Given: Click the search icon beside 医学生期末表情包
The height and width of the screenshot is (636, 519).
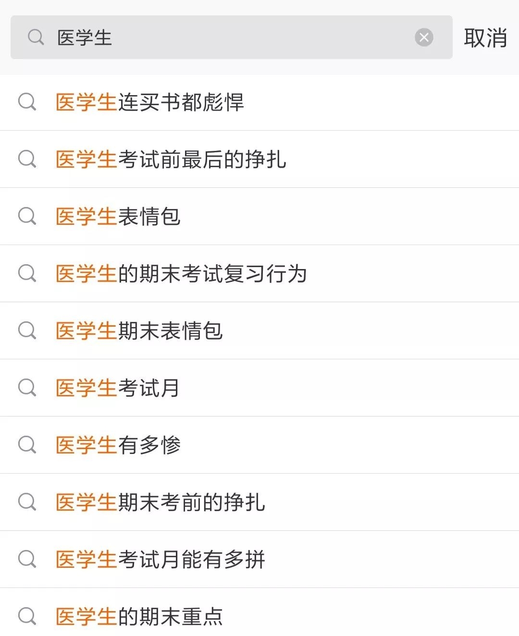Looking at the screenshot, I should [x=27, y=330].
